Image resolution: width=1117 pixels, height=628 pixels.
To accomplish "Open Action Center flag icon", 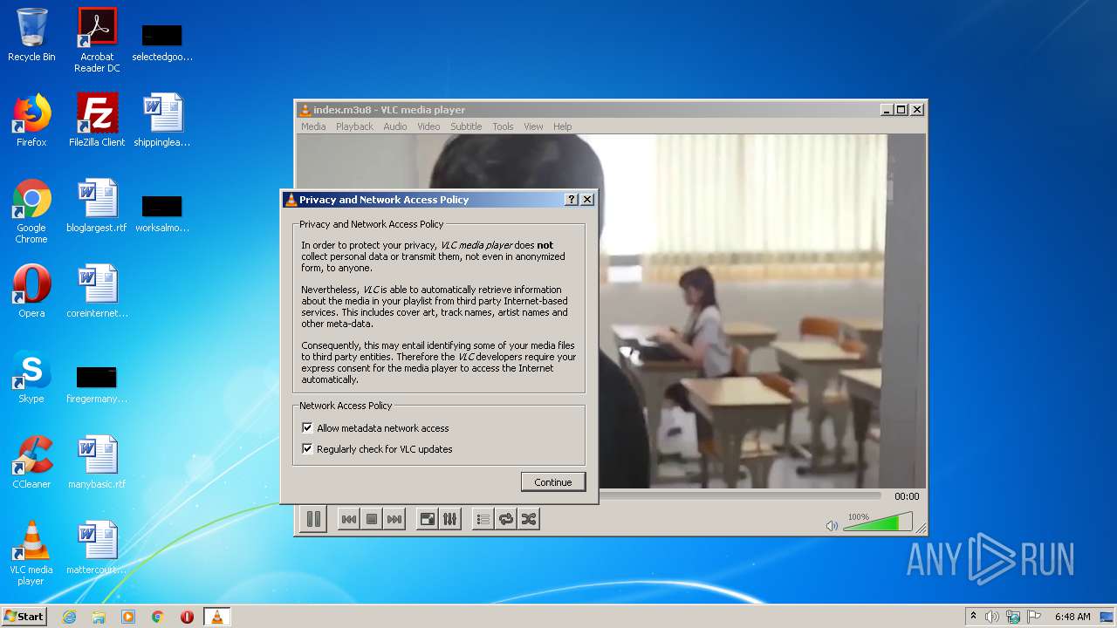I will pyautogui.click(x=1034, y=617).
